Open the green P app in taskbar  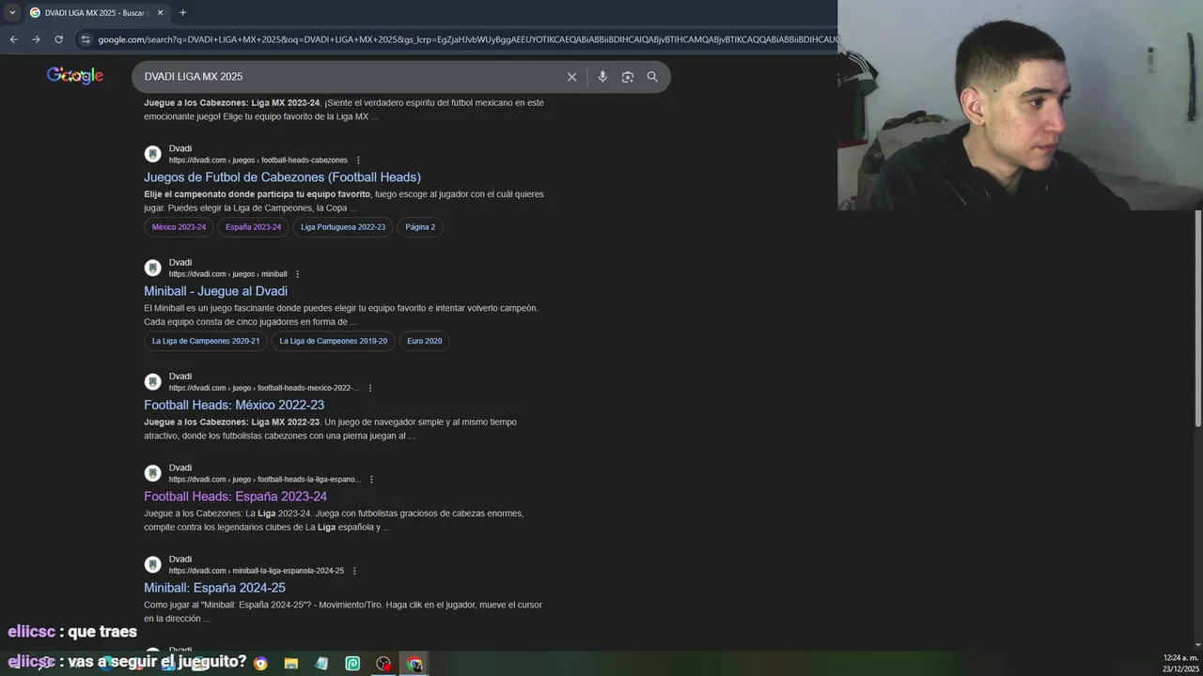(x=352, y=663)
